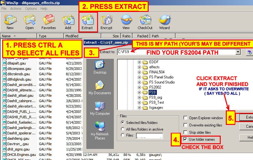Expand the effects folder in tree
The height and width of the screenshot is (160, 253).
pos(139,67)
